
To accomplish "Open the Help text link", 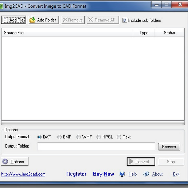I will (133, 174).
